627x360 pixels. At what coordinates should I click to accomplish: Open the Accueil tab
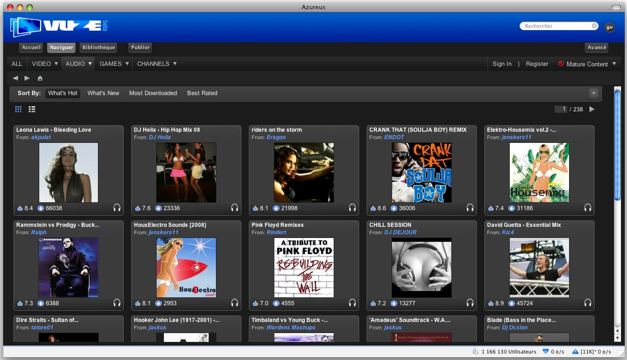[x=32, y=47]
